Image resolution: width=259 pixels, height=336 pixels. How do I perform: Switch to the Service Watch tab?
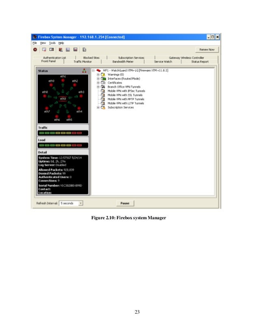163,61
